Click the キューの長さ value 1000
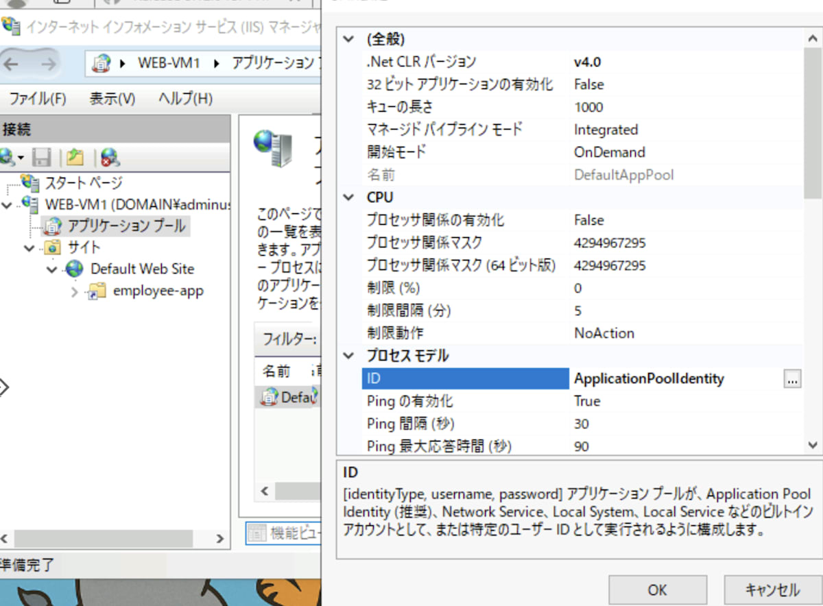Image resolution: width=823 pixels, height=606 pixels. tap(588, 107)
